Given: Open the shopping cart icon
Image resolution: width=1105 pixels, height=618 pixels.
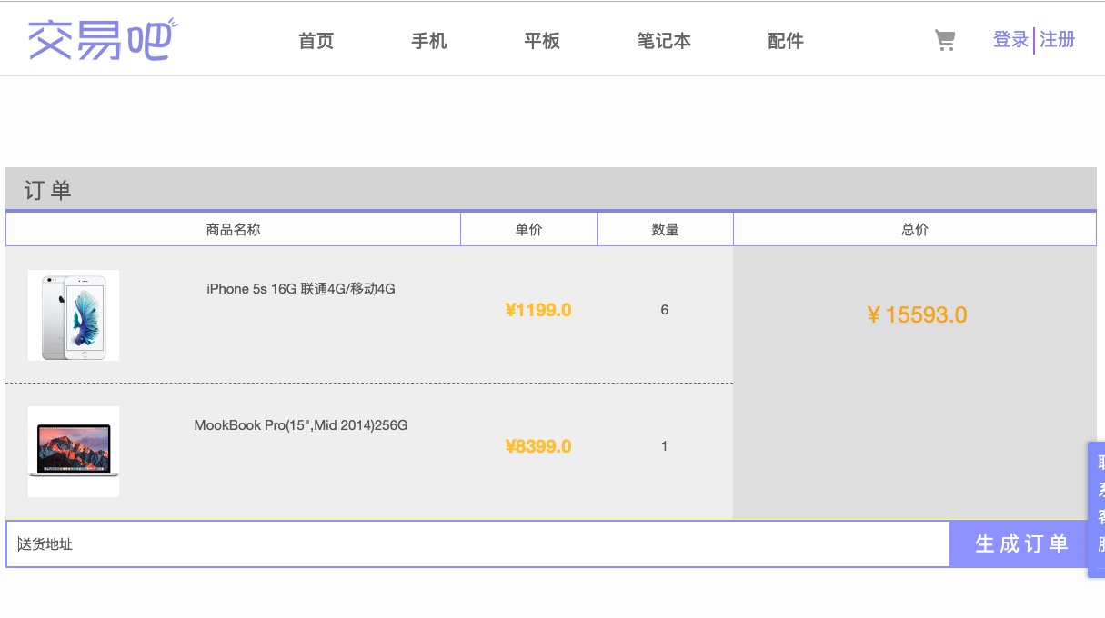Looking at the screenshot, I should click(x=945, y=40).
